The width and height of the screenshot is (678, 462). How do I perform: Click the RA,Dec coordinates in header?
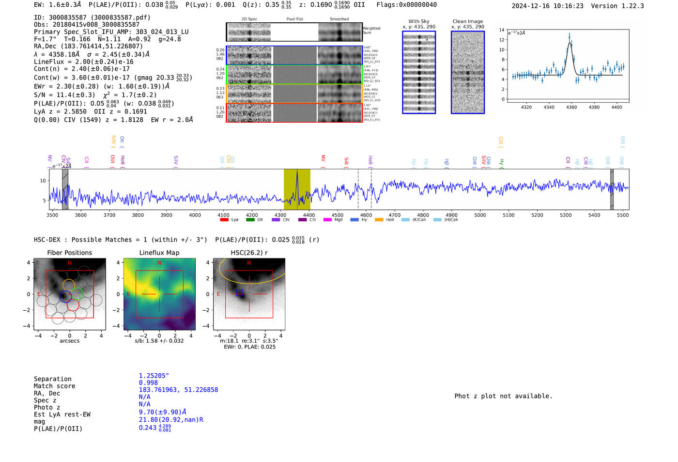[88, 47]
